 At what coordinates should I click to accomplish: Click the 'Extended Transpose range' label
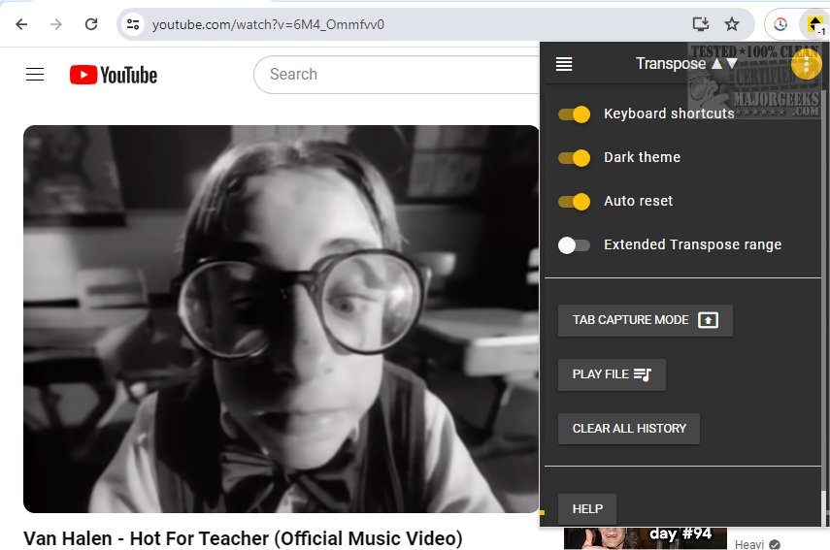(x=692, y=244)
